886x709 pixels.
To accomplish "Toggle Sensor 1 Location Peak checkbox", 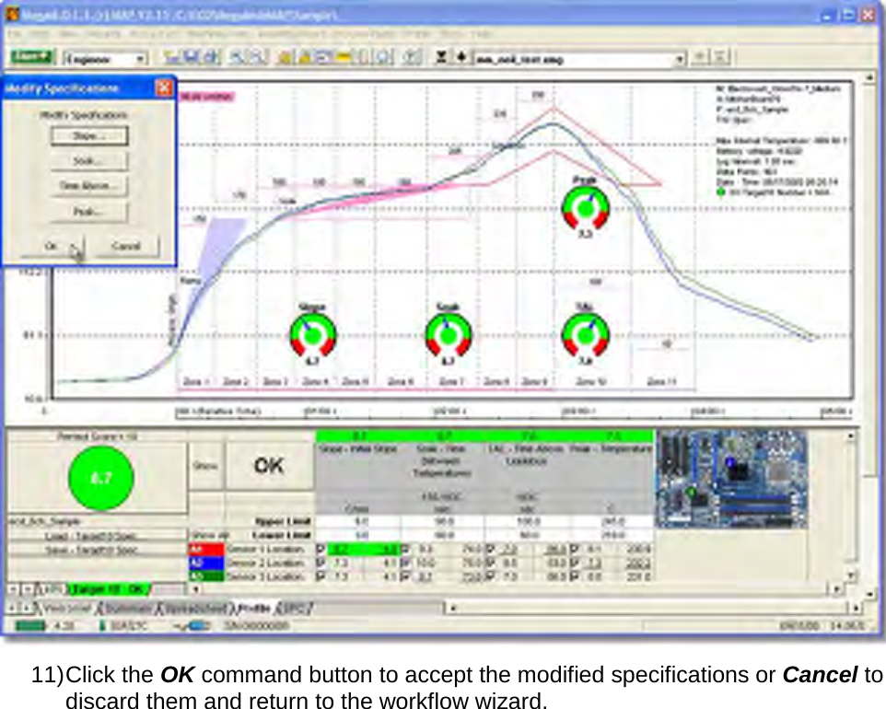I will click(x=575, y=549).
